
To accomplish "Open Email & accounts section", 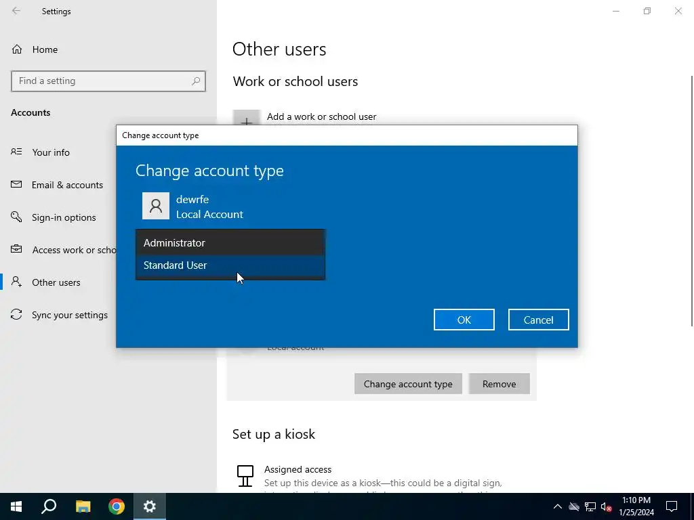I will point(67,185).
